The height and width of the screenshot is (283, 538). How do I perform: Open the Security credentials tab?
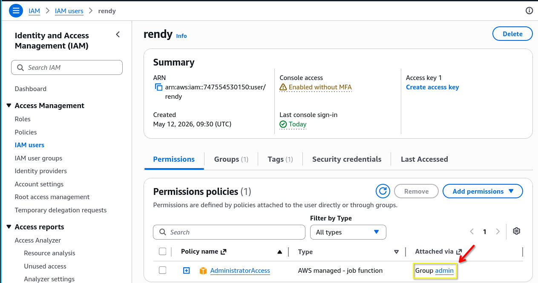tap(347, 159)
